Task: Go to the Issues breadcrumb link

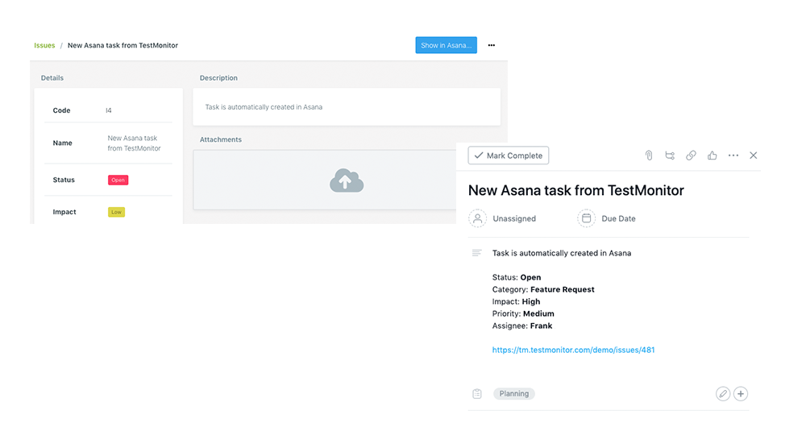Action: pos(44,45)
